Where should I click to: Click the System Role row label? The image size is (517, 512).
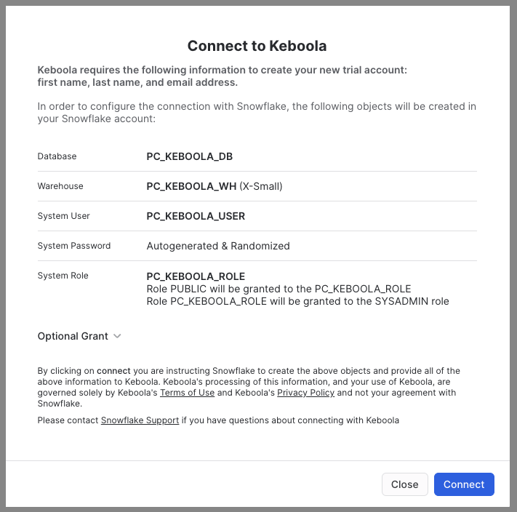point(63,276)
